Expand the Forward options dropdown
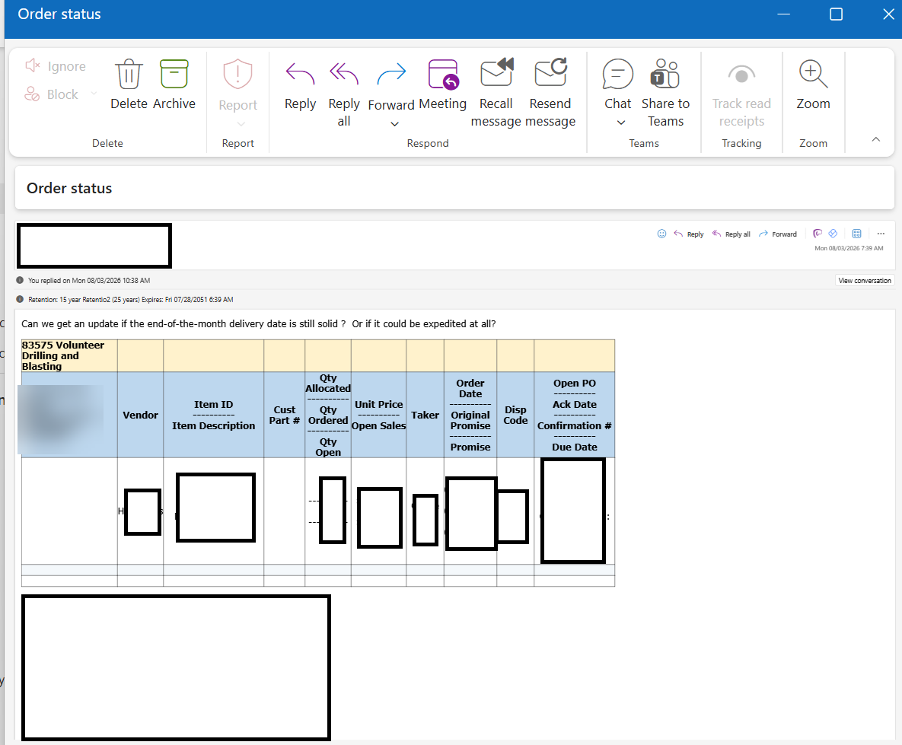The image size is (902, 745). click(x=394, y=124)
